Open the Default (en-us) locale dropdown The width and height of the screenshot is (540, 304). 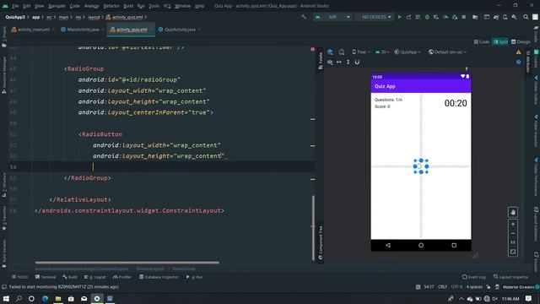pyautogui.click(x=447, y=52)
